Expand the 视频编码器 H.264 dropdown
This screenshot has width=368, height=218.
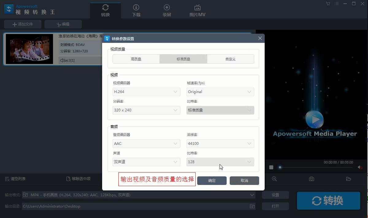coord(146,92)
